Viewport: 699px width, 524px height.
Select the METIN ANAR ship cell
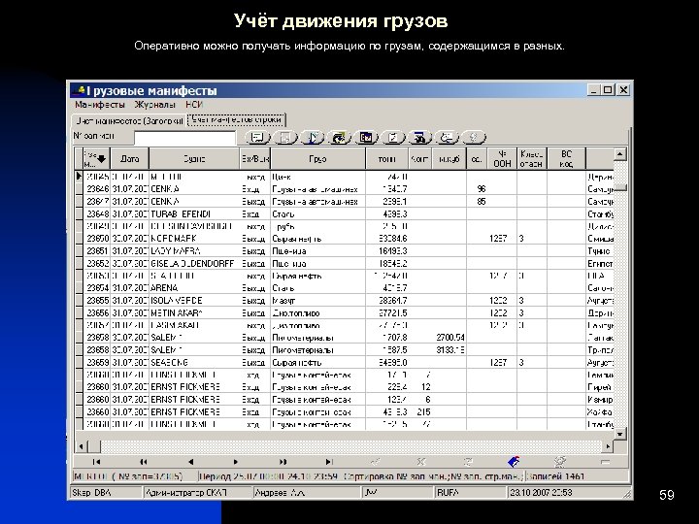pos(194,312)
